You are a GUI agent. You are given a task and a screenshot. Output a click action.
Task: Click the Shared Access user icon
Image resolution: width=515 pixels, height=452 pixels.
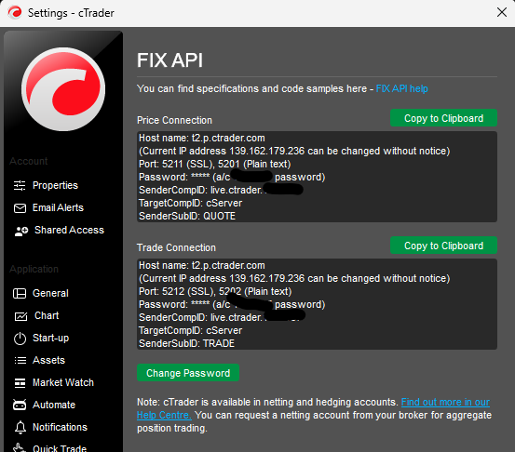pyautogui.click(x=21, y=231)
